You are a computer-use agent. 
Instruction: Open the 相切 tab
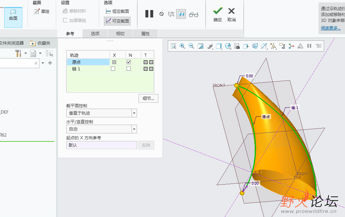[120, 34]
